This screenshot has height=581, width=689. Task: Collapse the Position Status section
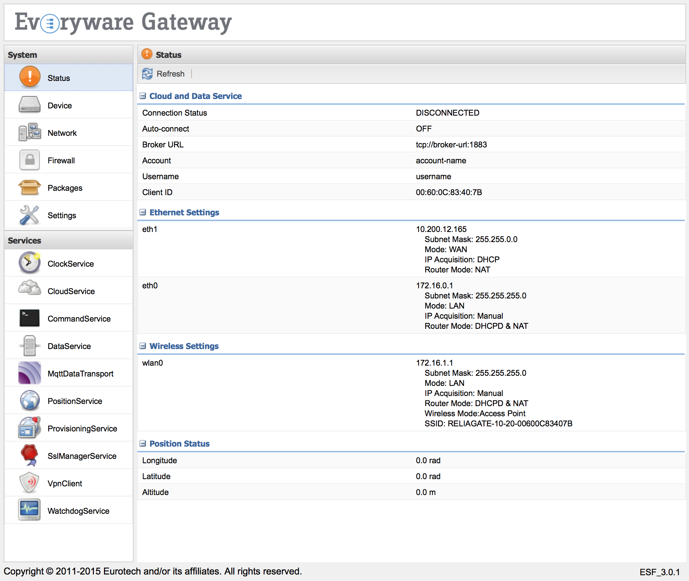coord(143,443)
